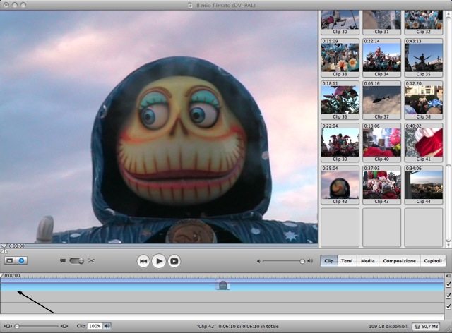
Task: Toggle the second audio track checkbox
Action: (448, 307)
